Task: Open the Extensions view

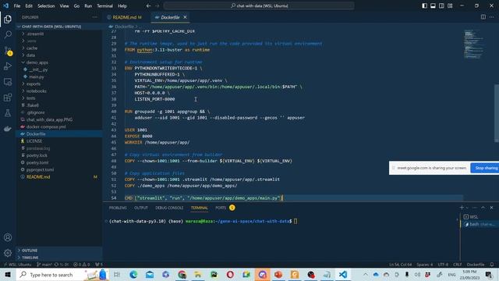Action: pyautogui.click(x=8, y=98)
